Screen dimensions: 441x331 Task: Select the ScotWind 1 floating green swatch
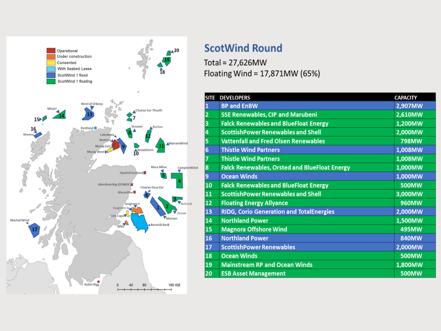(x=51, y=81)
